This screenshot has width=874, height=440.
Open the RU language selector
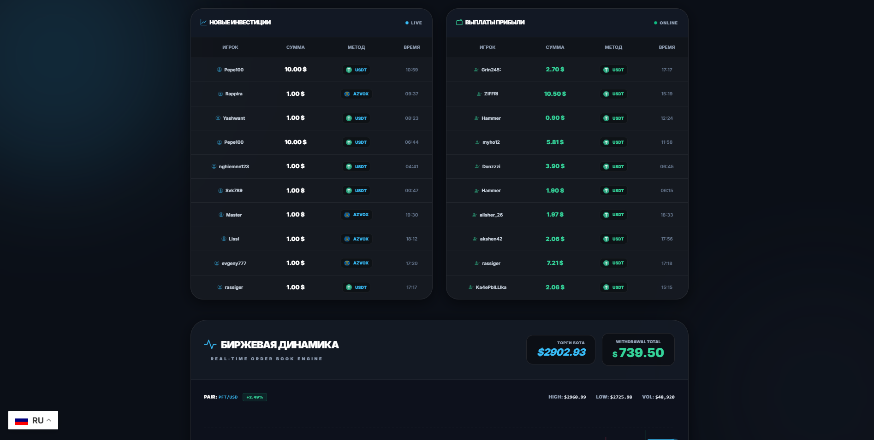33,420
